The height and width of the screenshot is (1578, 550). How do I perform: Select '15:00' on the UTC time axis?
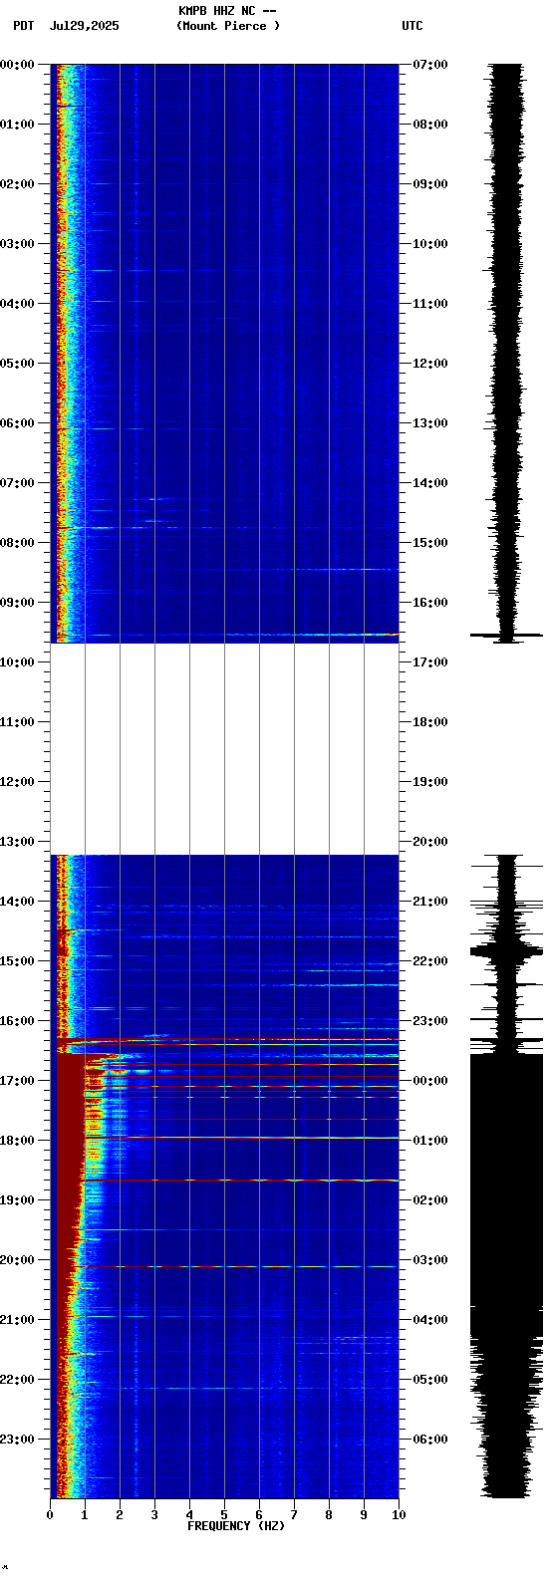tap(430, 543)
